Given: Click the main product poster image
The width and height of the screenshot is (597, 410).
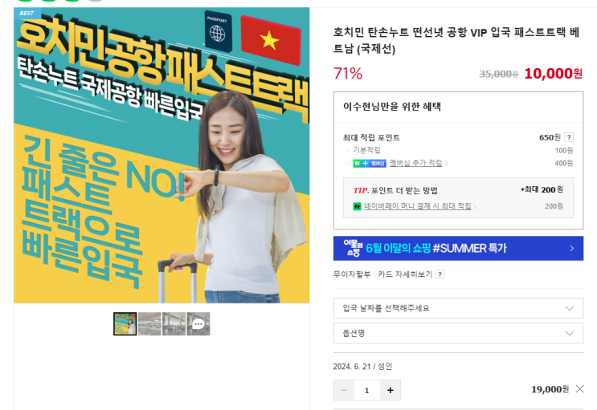Looking at the screenshot, I should coord(162,155).
